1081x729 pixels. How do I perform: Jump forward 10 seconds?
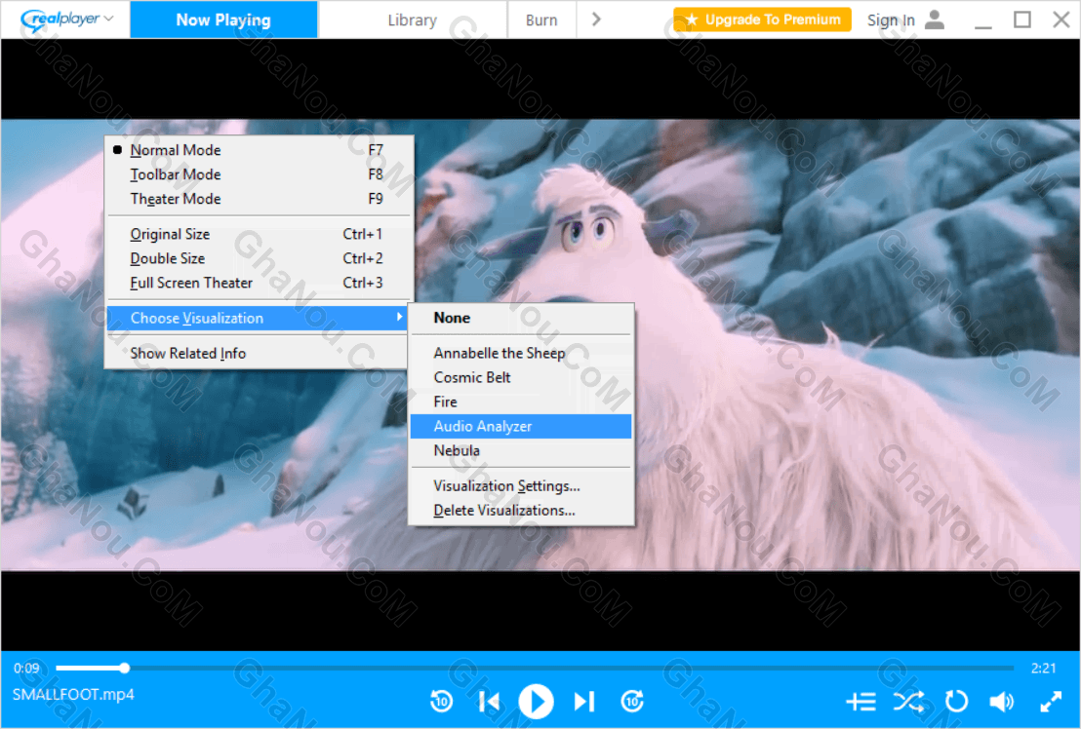tap(632, 702)
